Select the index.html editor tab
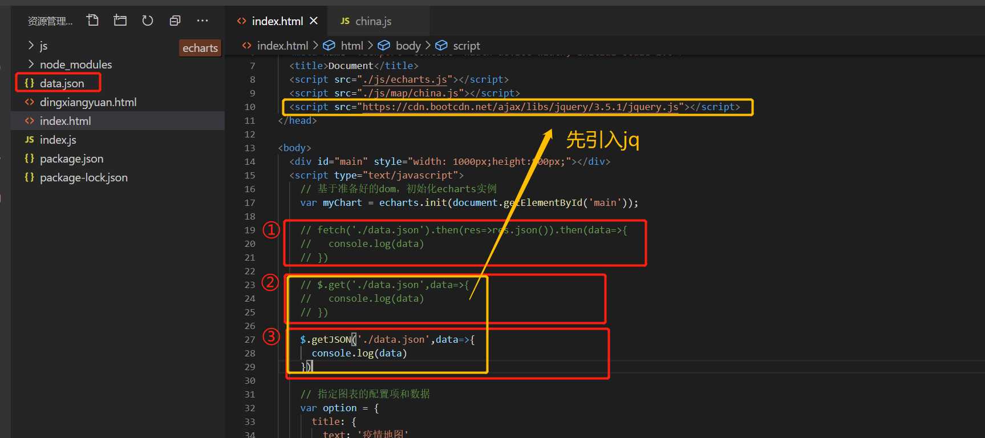This screenshot has width=985, height=438. [277, 21]
